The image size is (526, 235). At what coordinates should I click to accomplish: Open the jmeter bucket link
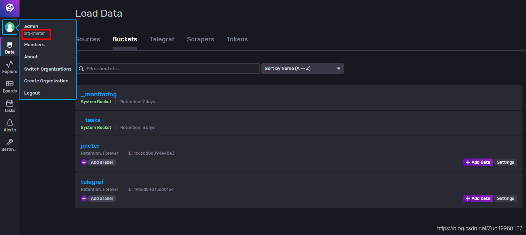(90, 146)
